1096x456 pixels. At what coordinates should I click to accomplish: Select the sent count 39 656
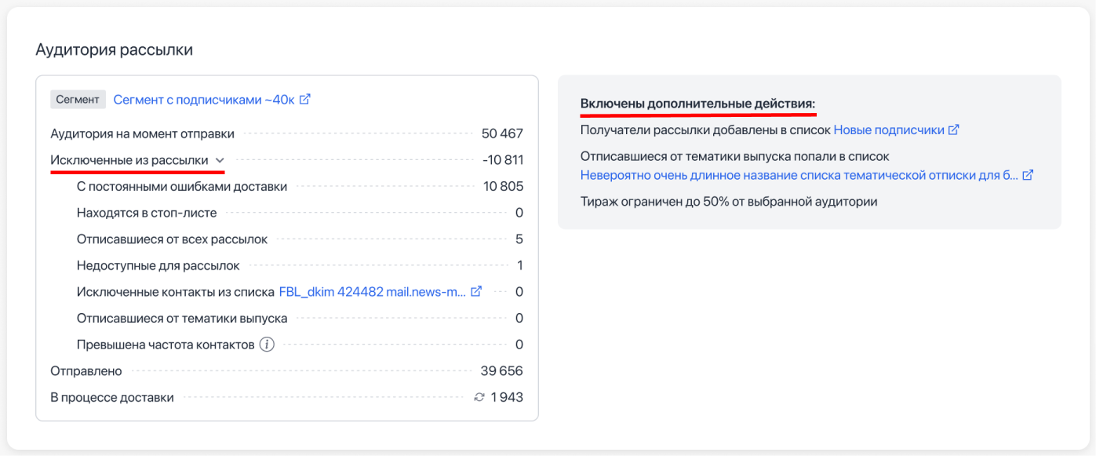[x=501, y=371]
